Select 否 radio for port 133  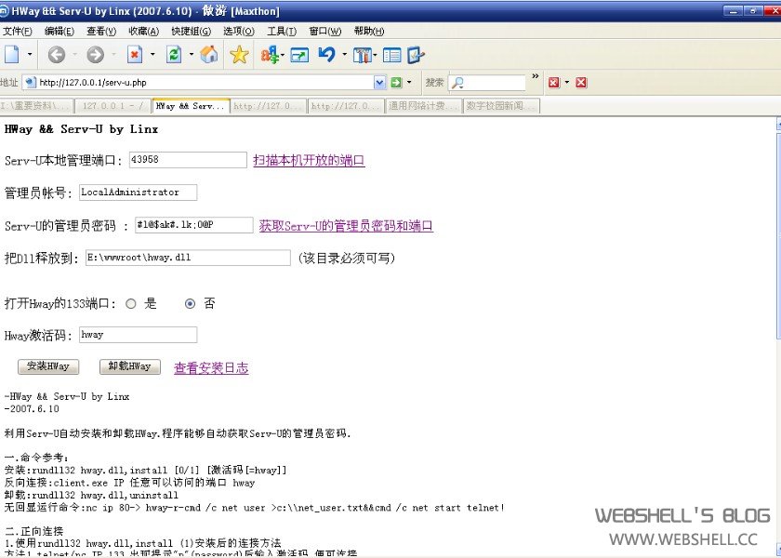[190, 303]
